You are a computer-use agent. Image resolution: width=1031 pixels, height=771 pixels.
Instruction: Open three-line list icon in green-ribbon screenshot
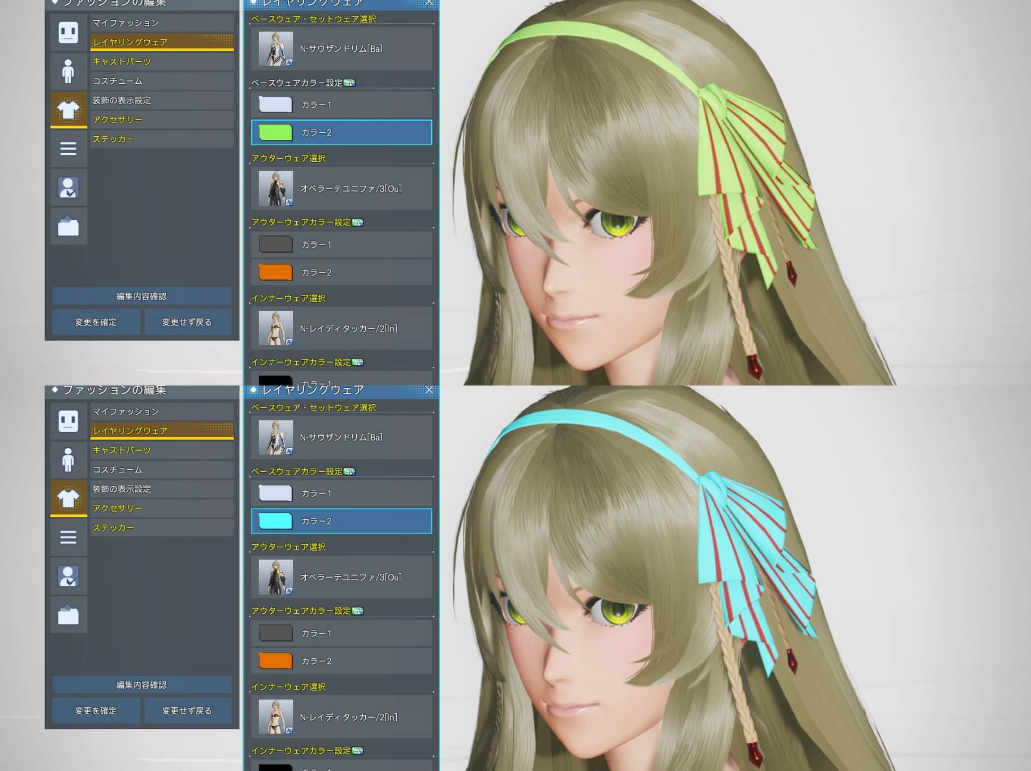pos(69,149)
